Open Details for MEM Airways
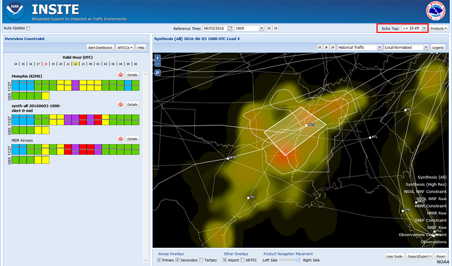The width and height of the screenshot is (452, 266). pos(132,139)
